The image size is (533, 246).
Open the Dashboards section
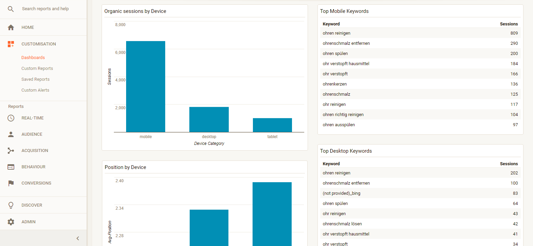coord(33,58)
